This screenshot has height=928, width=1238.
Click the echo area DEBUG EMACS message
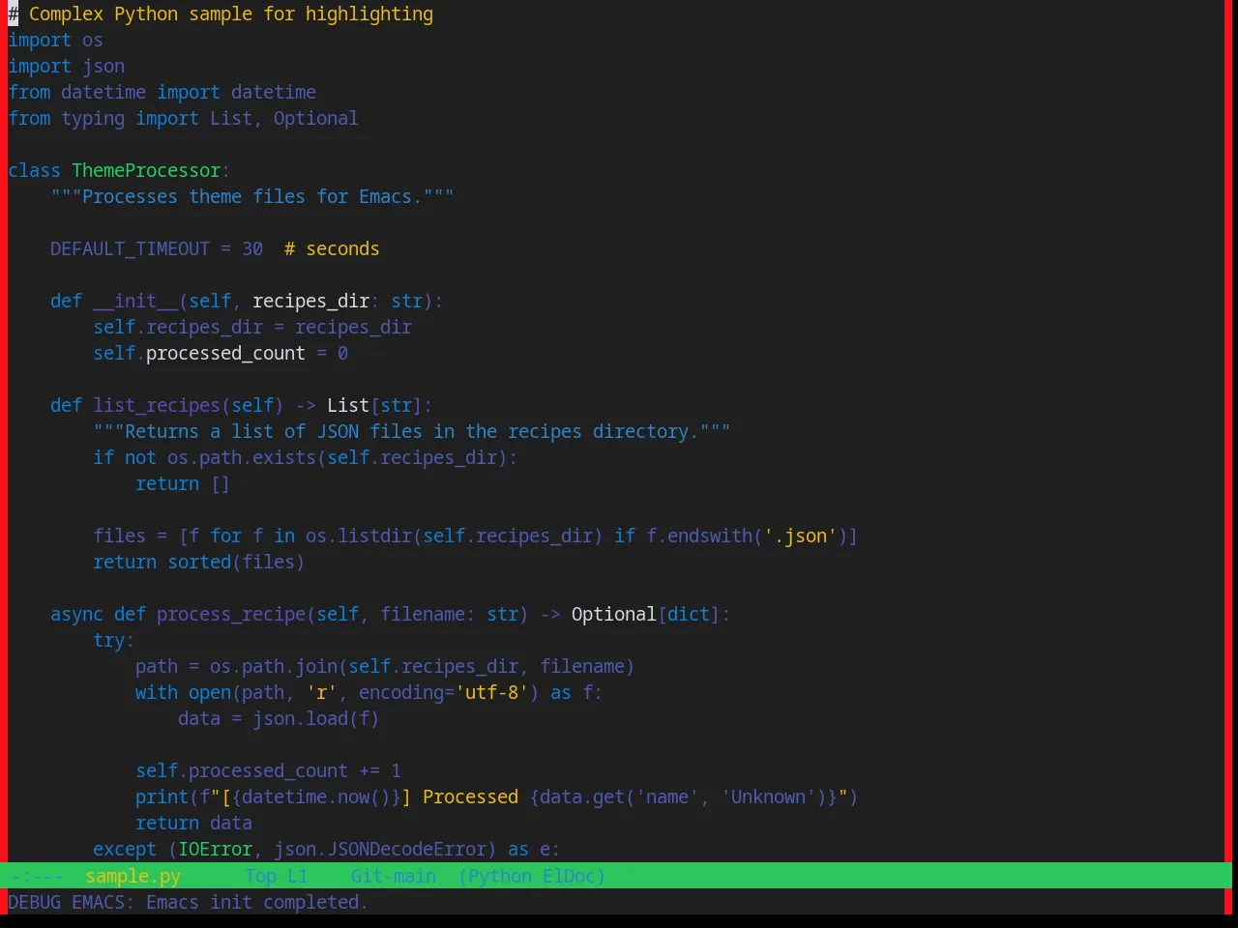pyautogui.click(x=188, y=902)
